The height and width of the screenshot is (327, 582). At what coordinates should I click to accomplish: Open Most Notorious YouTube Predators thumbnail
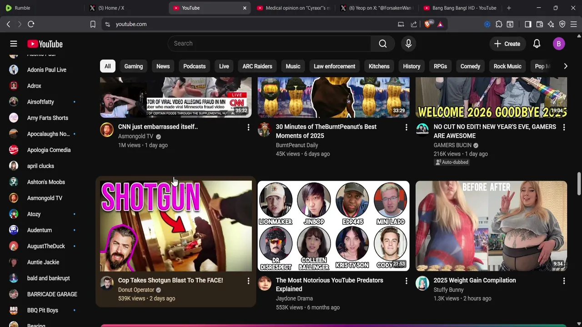click(333, 226)
